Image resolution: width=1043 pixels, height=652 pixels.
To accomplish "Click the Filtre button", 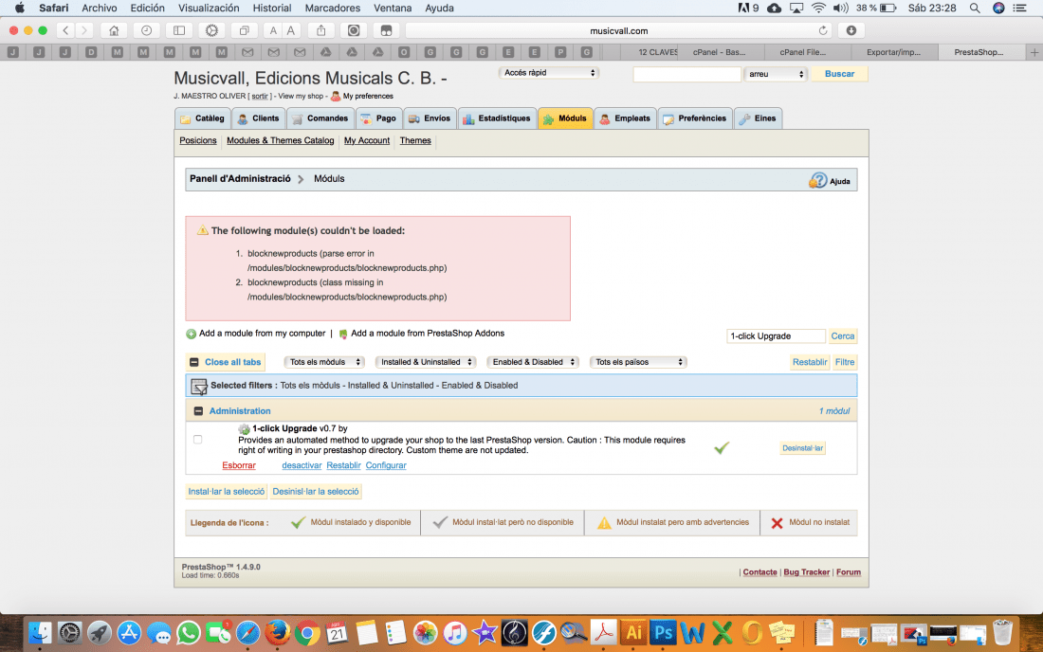I will [845, 362].
